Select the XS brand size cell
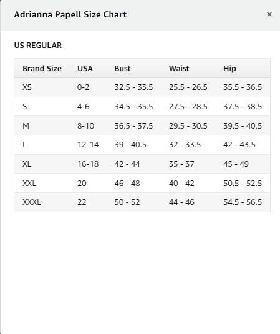 [27, 87]
